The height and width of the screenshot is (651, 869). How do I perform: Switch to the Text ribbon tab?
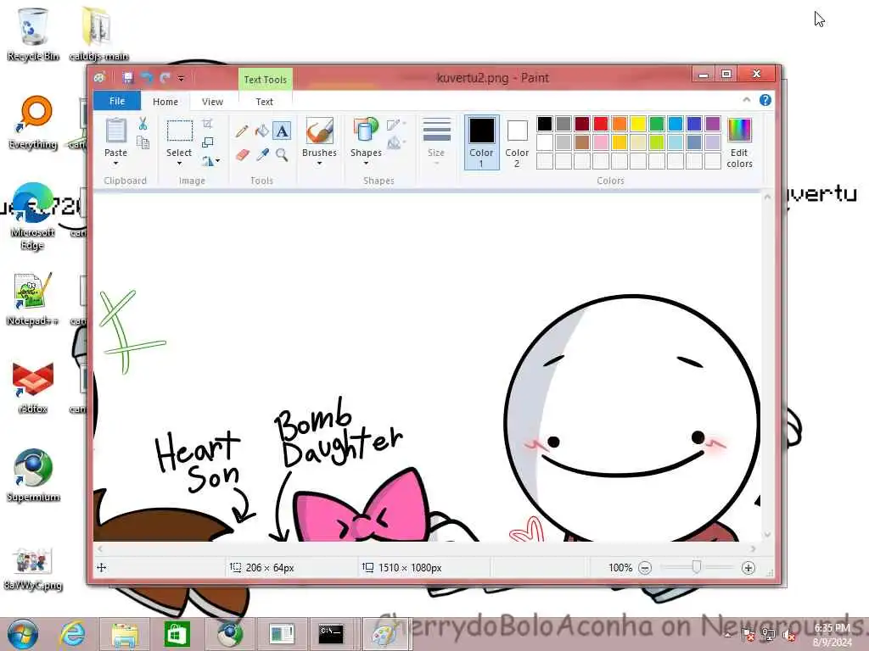pyautogui.click(x=264, y=102)
